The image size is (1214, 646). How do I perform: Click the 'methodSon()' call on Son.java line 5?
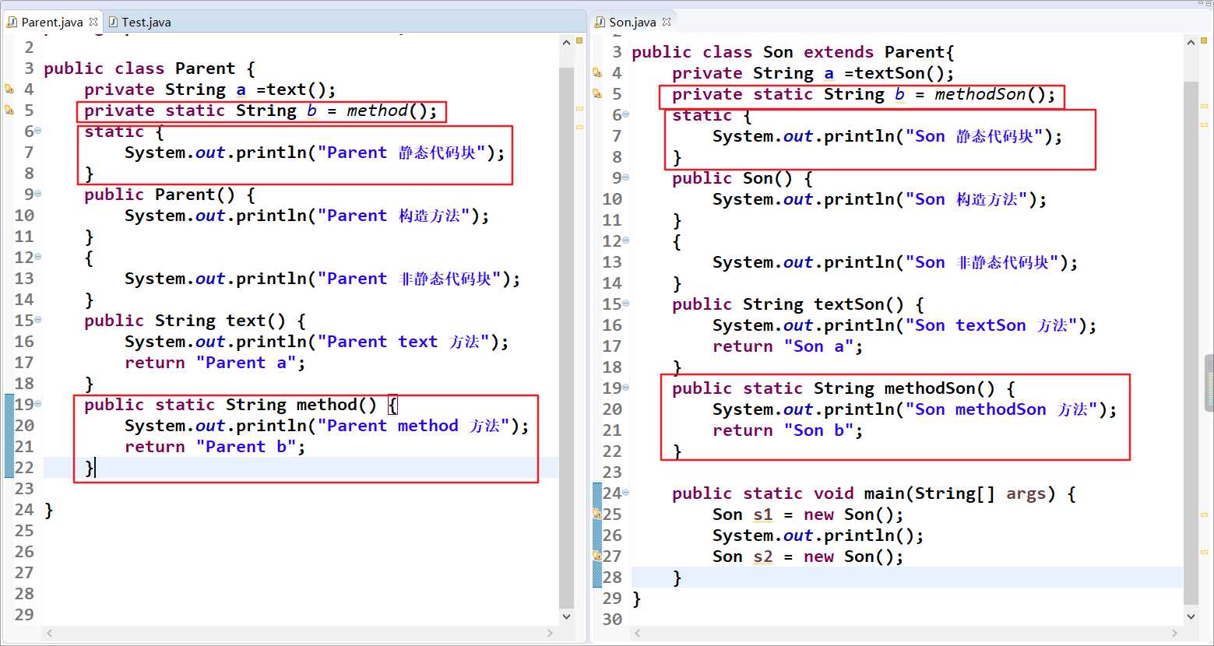[990, 94]
